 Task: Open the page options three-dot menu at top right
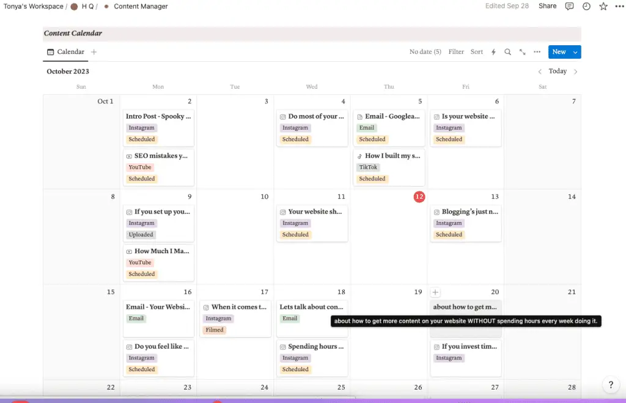619,6
